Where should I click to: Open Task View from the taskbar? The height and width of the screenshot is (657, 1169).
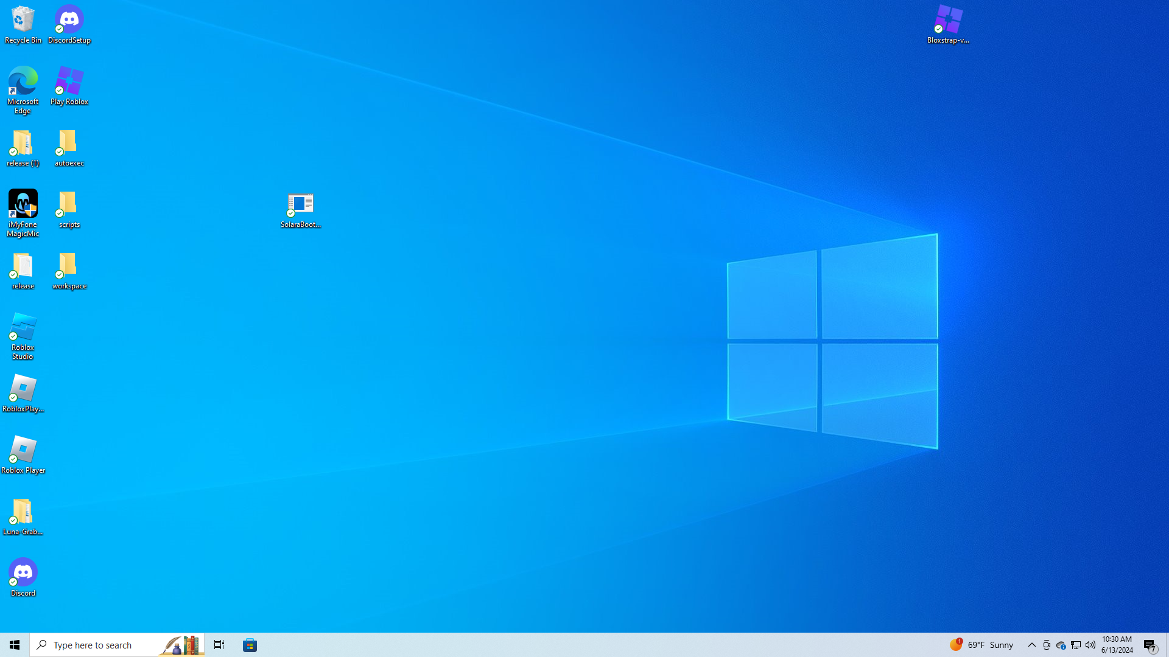coord(219,645)
